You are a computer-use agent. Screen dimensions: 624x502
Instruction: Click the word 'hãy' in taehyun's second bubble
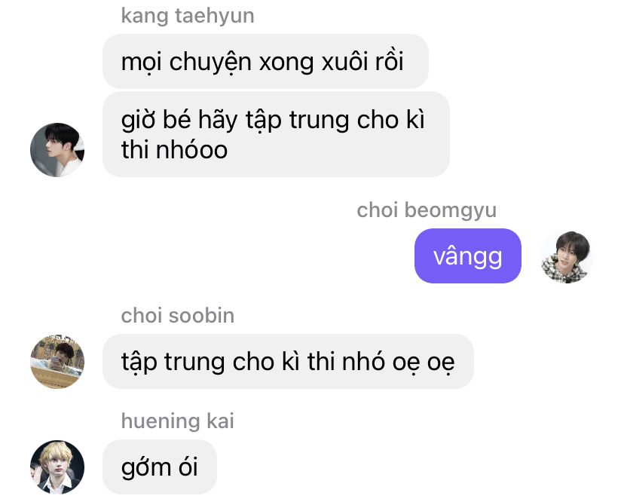pyautogui.click(x=218, y=121)
